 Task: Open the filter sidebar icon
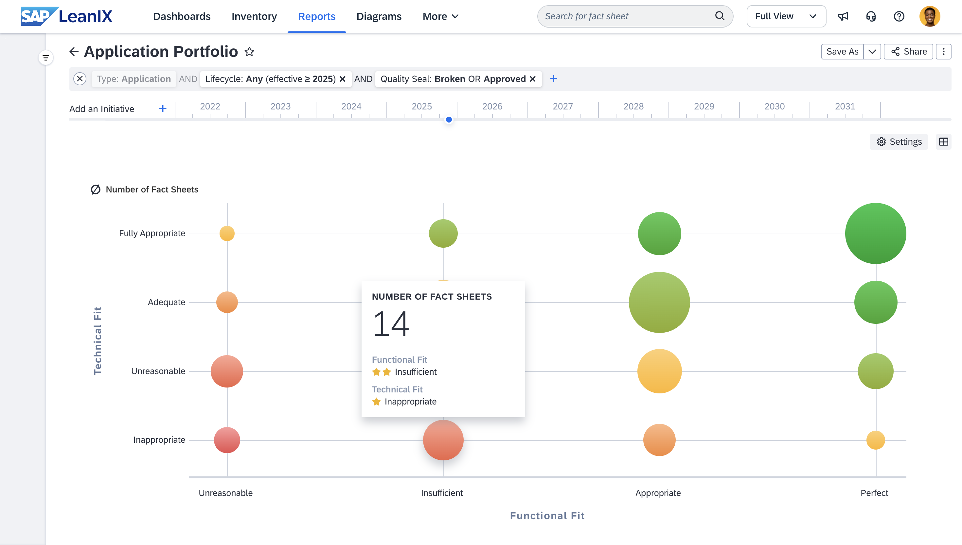pyautogui.click(x=46, y=58)
